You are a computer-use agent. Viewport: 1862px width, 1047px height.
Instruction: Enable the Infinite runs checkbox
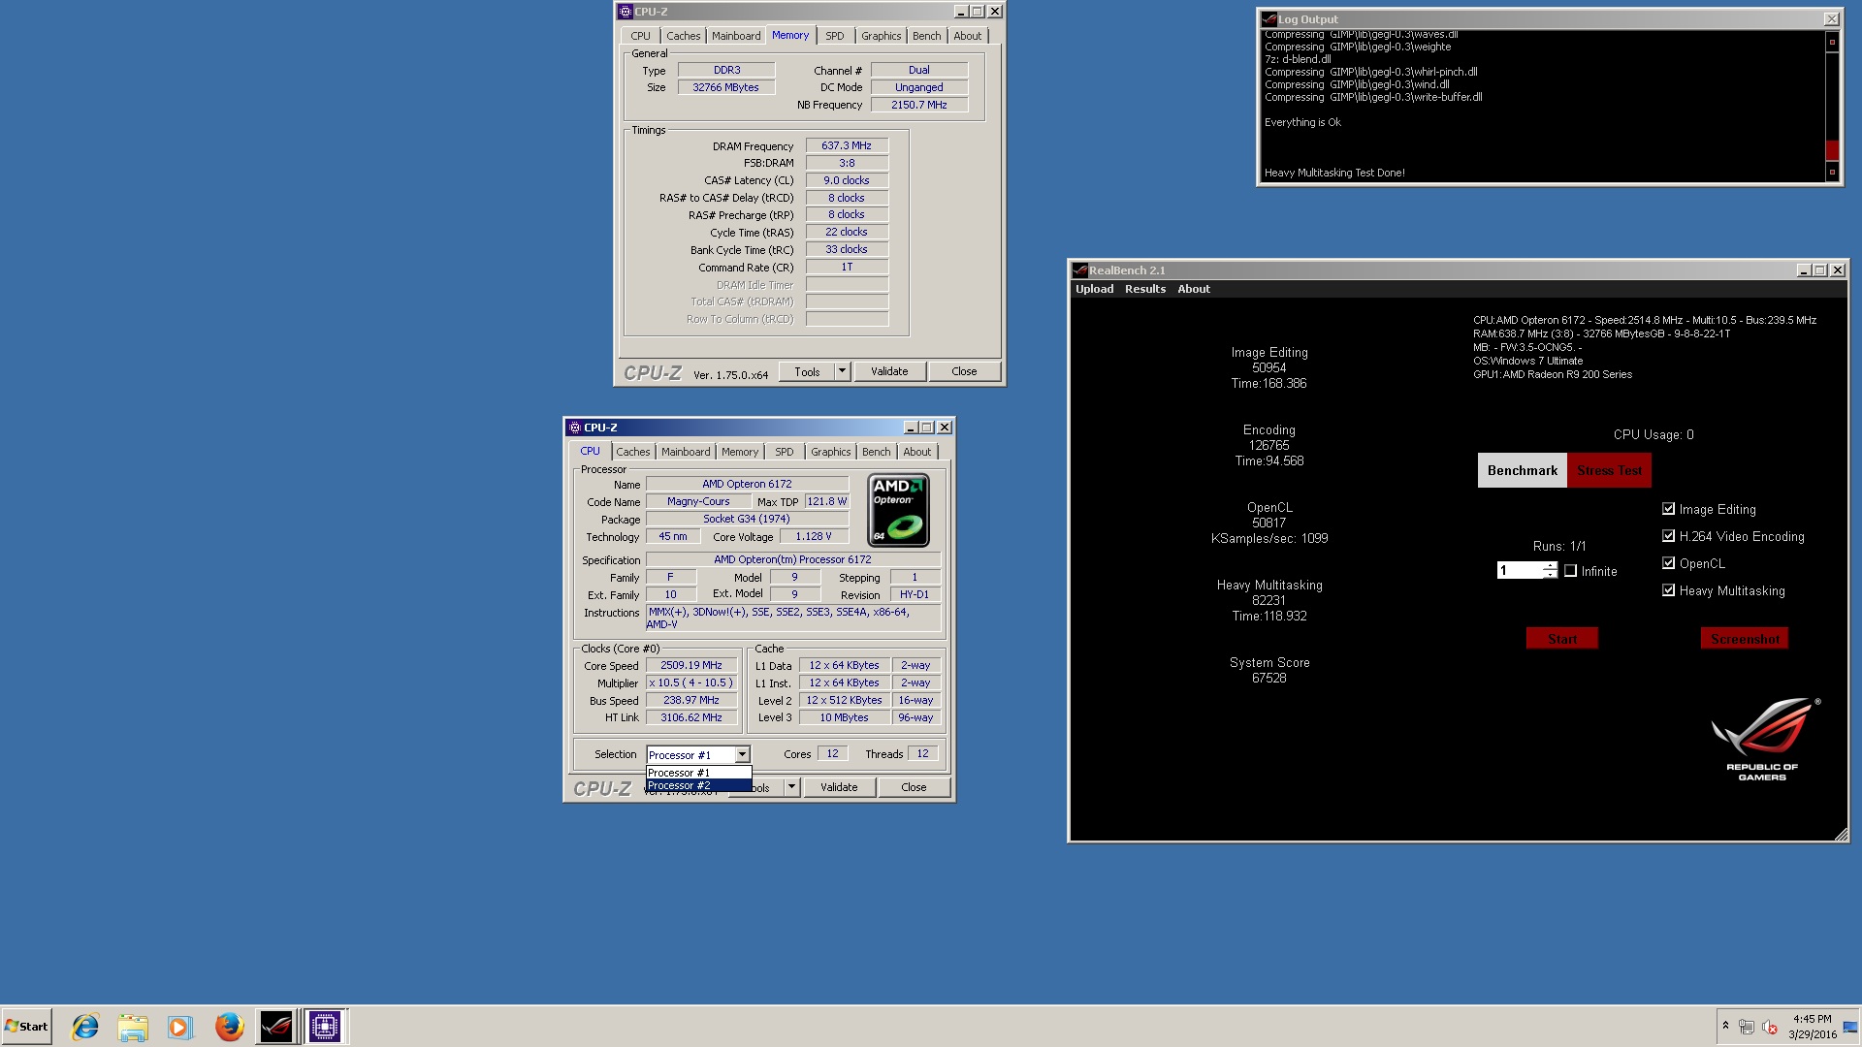1571,571
